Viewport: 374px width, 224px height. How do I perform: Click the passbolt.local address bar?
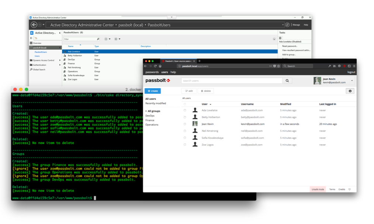click(223, 66)
